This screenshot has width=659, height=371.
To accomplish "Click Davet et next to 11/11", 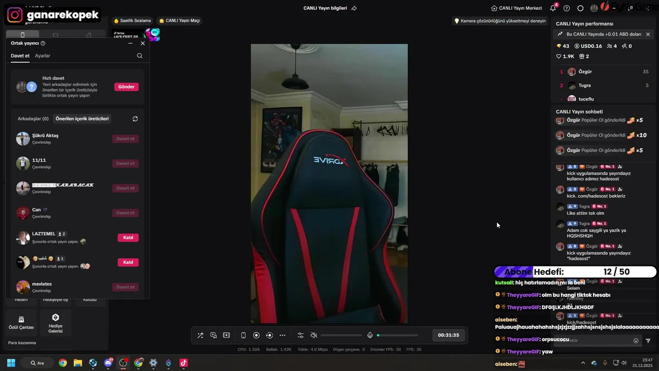I will click(125, 163).
